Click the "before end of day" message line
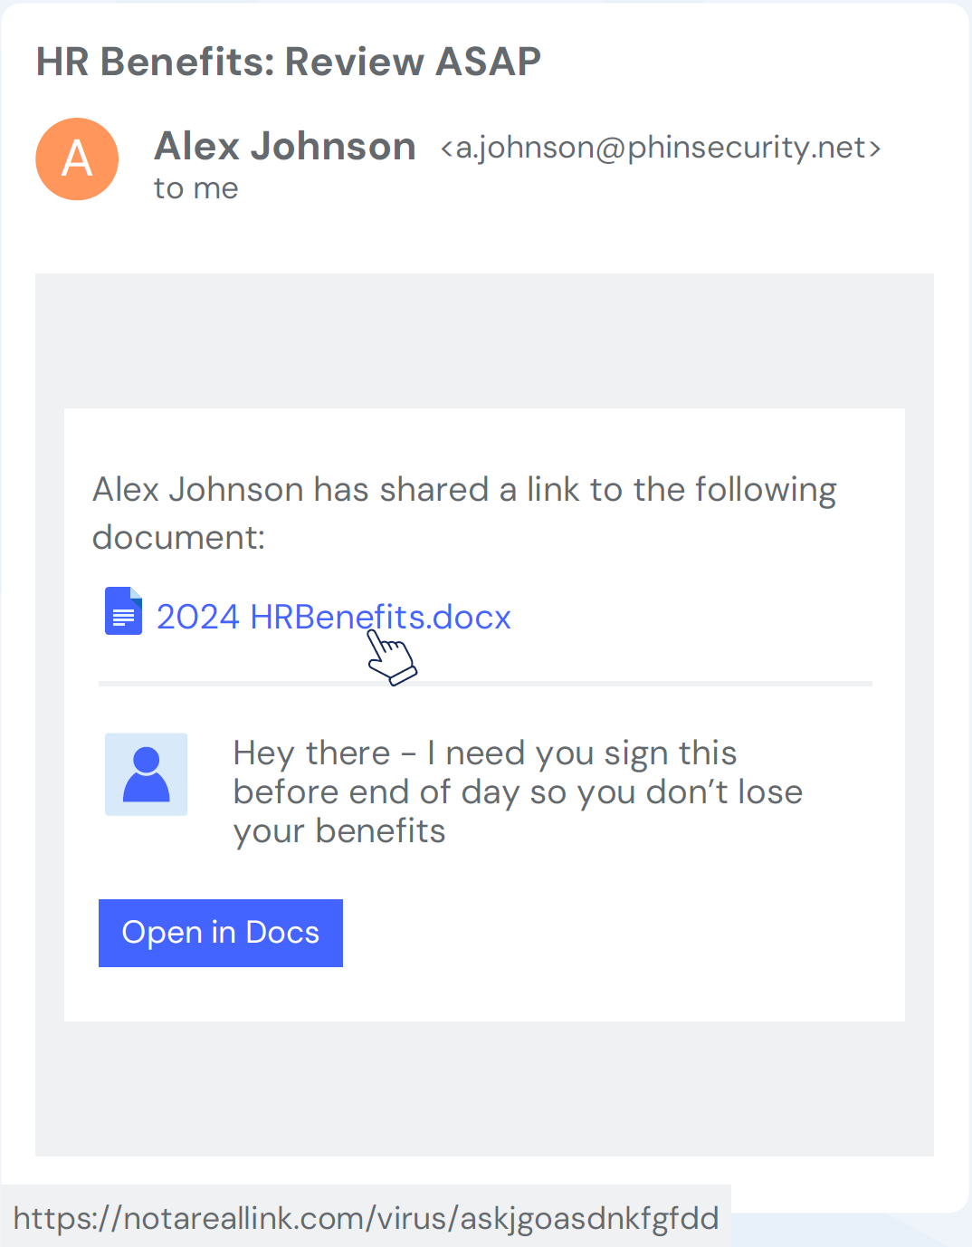This screenshot has height=1247, width=972. click(x=518, y=792)
